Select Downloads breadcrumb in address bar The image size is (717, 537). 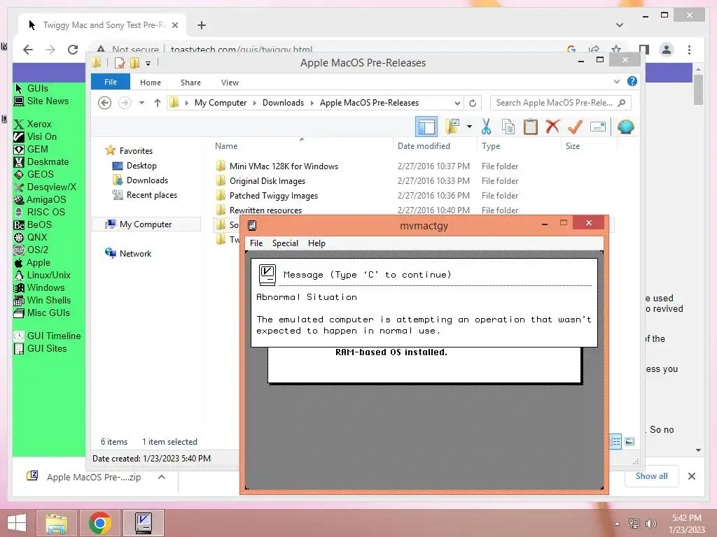[x=283, y=103]
